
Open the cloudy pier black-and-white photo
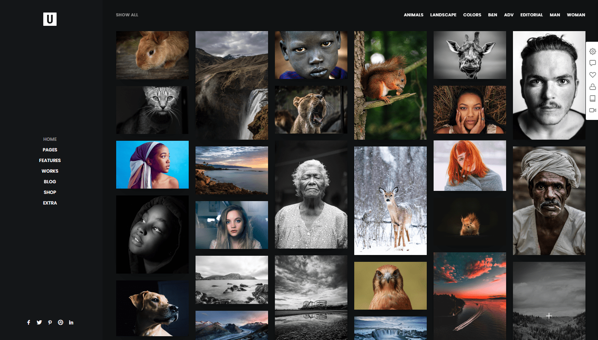point(311,297)
